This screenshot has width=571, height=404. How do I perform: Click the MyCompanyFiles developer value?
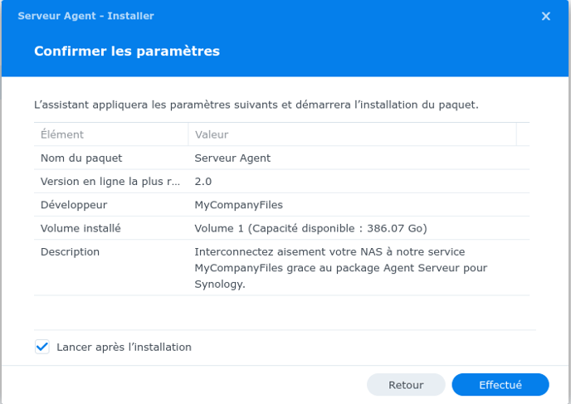click(x=239, y=205)
